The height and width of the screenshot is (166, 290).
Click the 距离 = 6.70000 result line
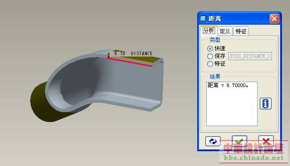coord(228,85)
